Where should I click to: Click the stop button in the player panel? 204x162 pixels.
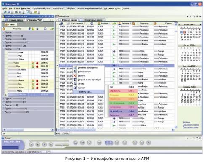click(x=45, y=144)
